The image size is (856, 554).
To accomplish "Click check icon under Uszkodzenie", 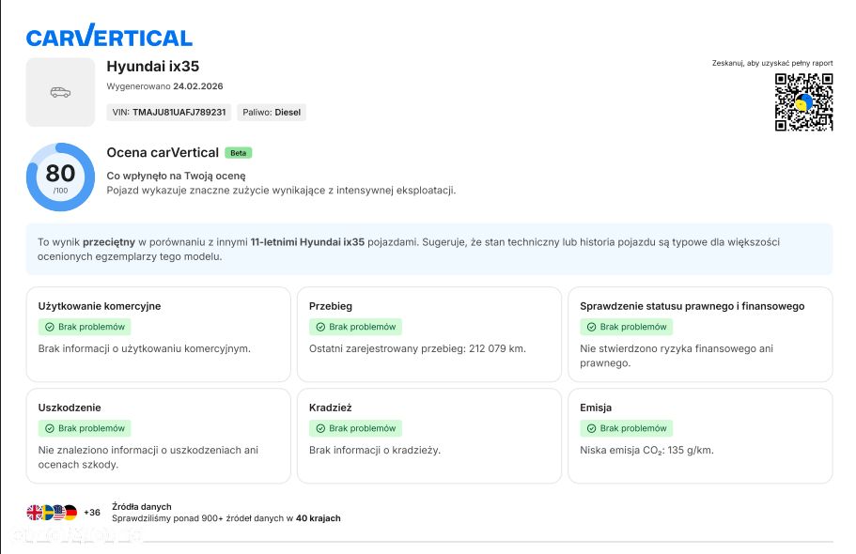I will click(49, 428).
